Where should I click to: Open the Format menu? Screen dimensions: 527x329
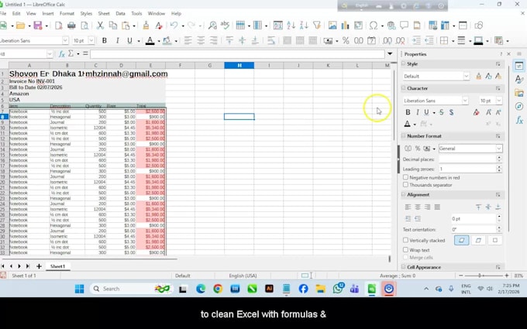[67, 13]
